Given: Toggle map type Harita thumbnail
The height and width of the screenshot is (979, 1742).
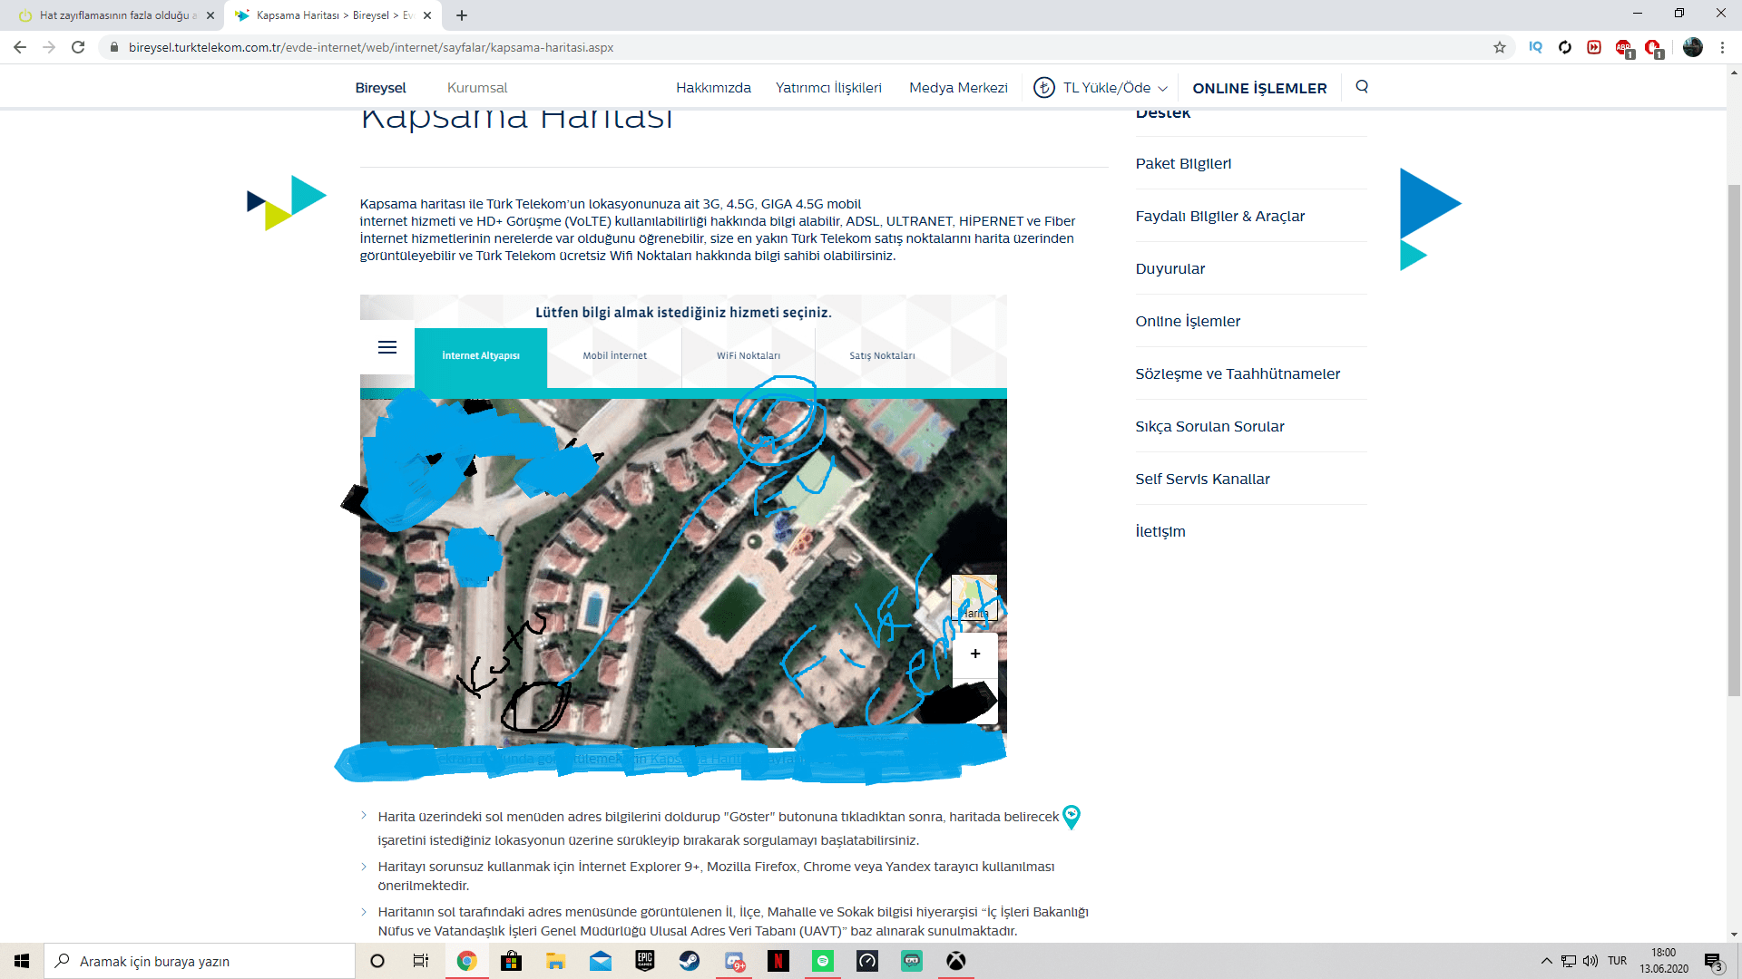Looking at the screenshot, I should tap(974, 598).
